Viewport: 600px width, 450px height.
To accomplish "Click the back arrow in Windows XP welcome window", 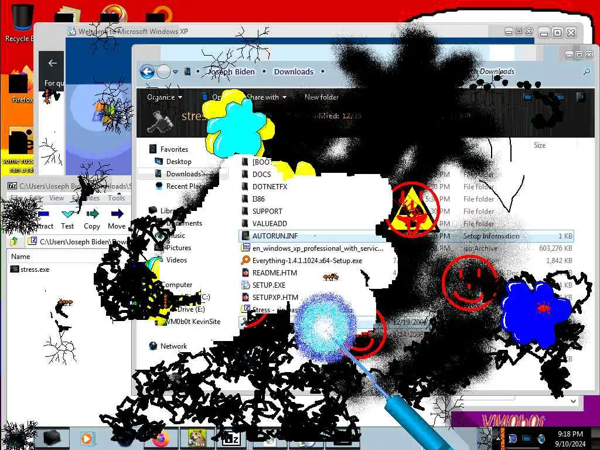I will [x=52, y=63].
